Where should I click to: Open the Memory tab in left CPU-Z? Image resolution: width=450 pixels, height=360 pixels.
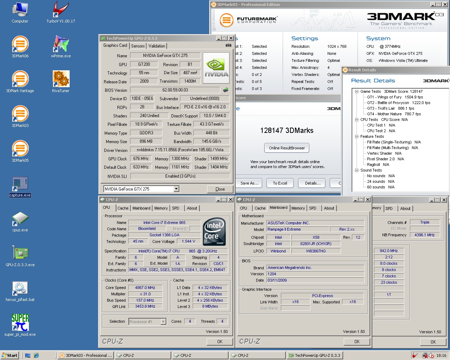coord(161,208)
